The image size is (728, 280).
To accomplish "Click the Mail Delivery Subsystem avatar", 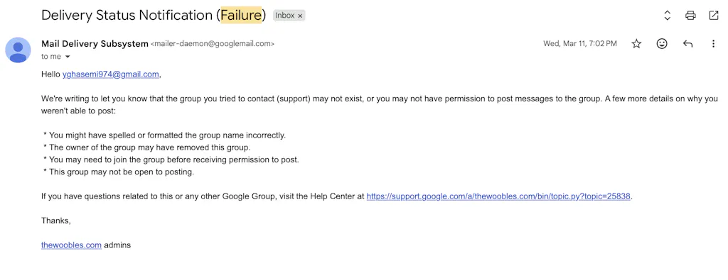I will click(18, 50).
